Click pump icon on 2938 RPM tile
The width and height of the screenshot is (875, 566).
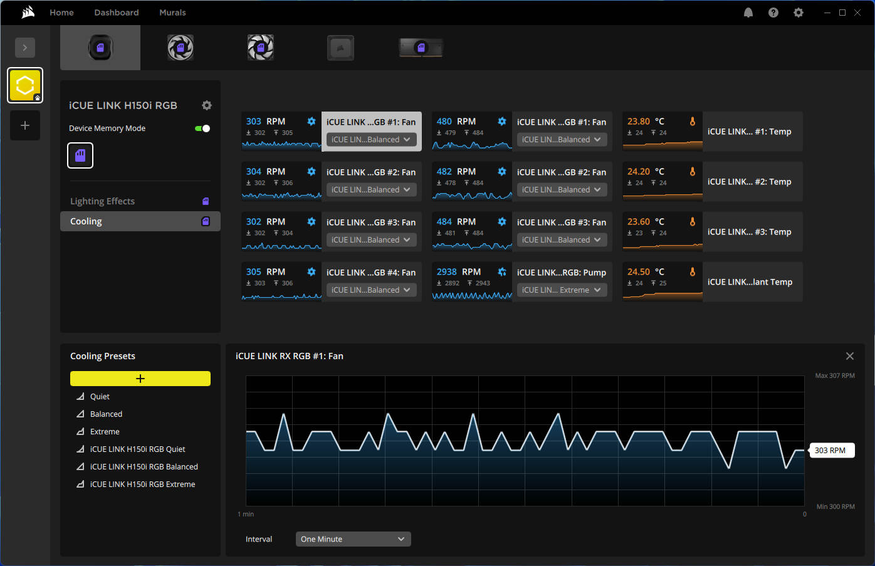pyautogui.click(x=502, y=271)
